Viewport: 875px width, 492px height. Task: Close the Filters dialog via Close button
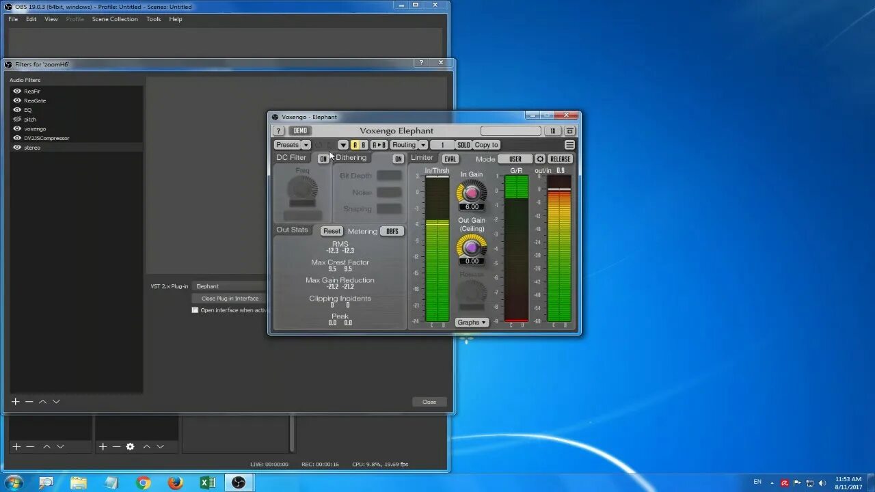coord(429,402)
